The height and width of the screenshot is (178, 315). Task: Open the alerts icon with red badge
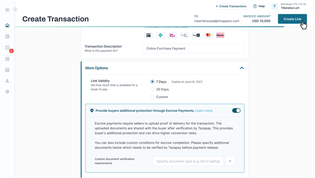7,48
